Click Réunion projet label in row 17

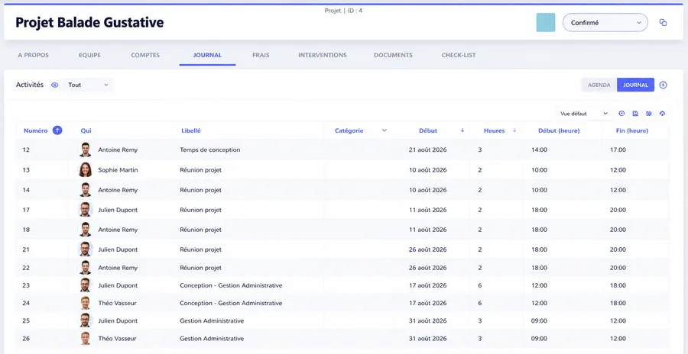(200, 210)
